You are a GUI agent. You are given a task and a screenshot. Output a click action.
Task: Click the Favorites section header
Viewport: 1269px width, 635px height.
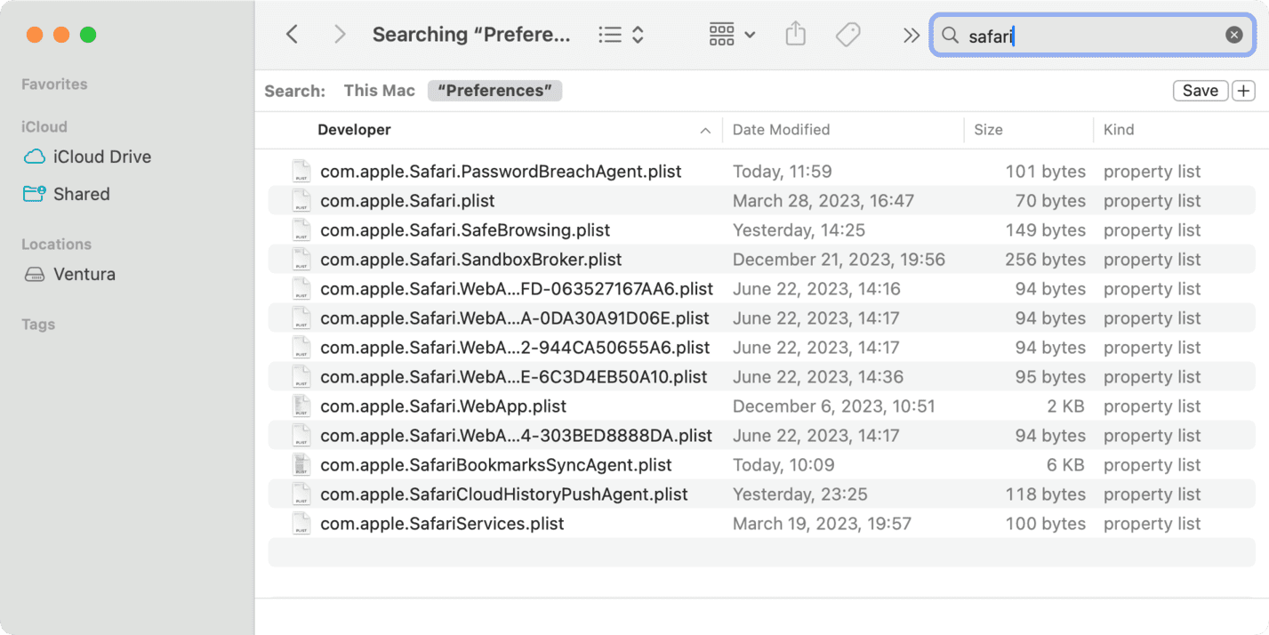coord(54,84)
